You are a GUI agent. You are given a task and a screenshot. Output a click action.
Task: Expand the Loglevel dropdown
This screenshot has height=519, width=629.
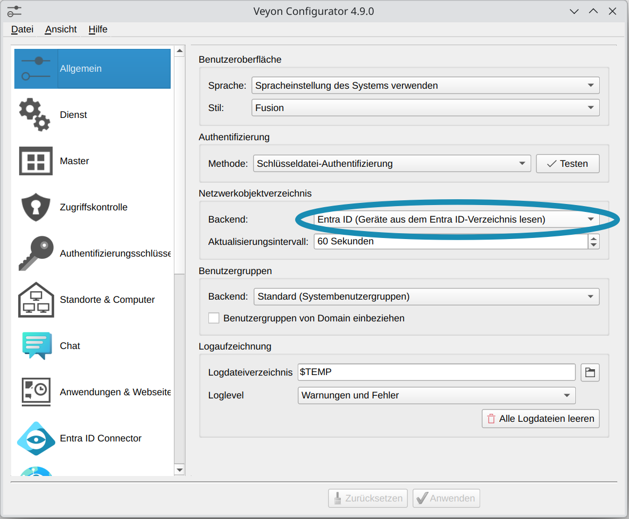pyautogui.click(x=435, y=395)
